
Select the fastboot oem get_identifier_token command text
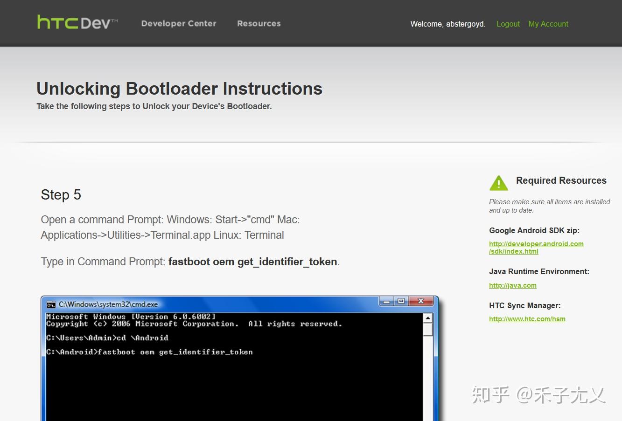[x=253, y=262]
